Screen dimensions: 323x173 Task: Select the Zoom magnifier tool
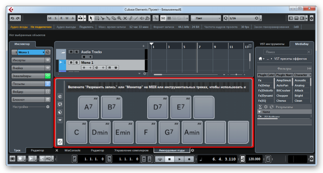point(119,18)
